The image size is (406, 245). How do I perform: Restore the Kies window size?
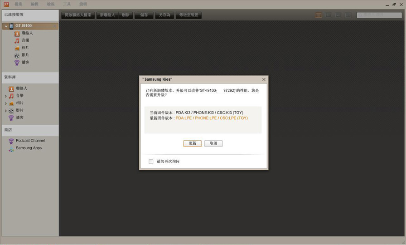click(x=394, y=5)
